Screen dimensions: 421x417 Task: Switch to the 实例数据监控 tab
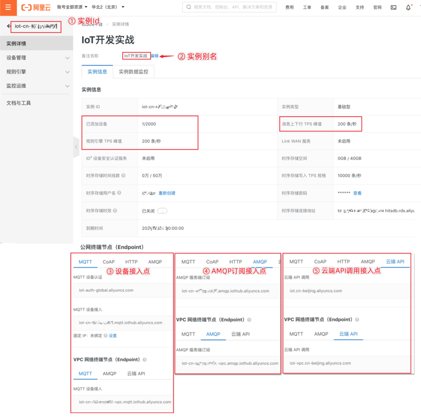point(133,72)
